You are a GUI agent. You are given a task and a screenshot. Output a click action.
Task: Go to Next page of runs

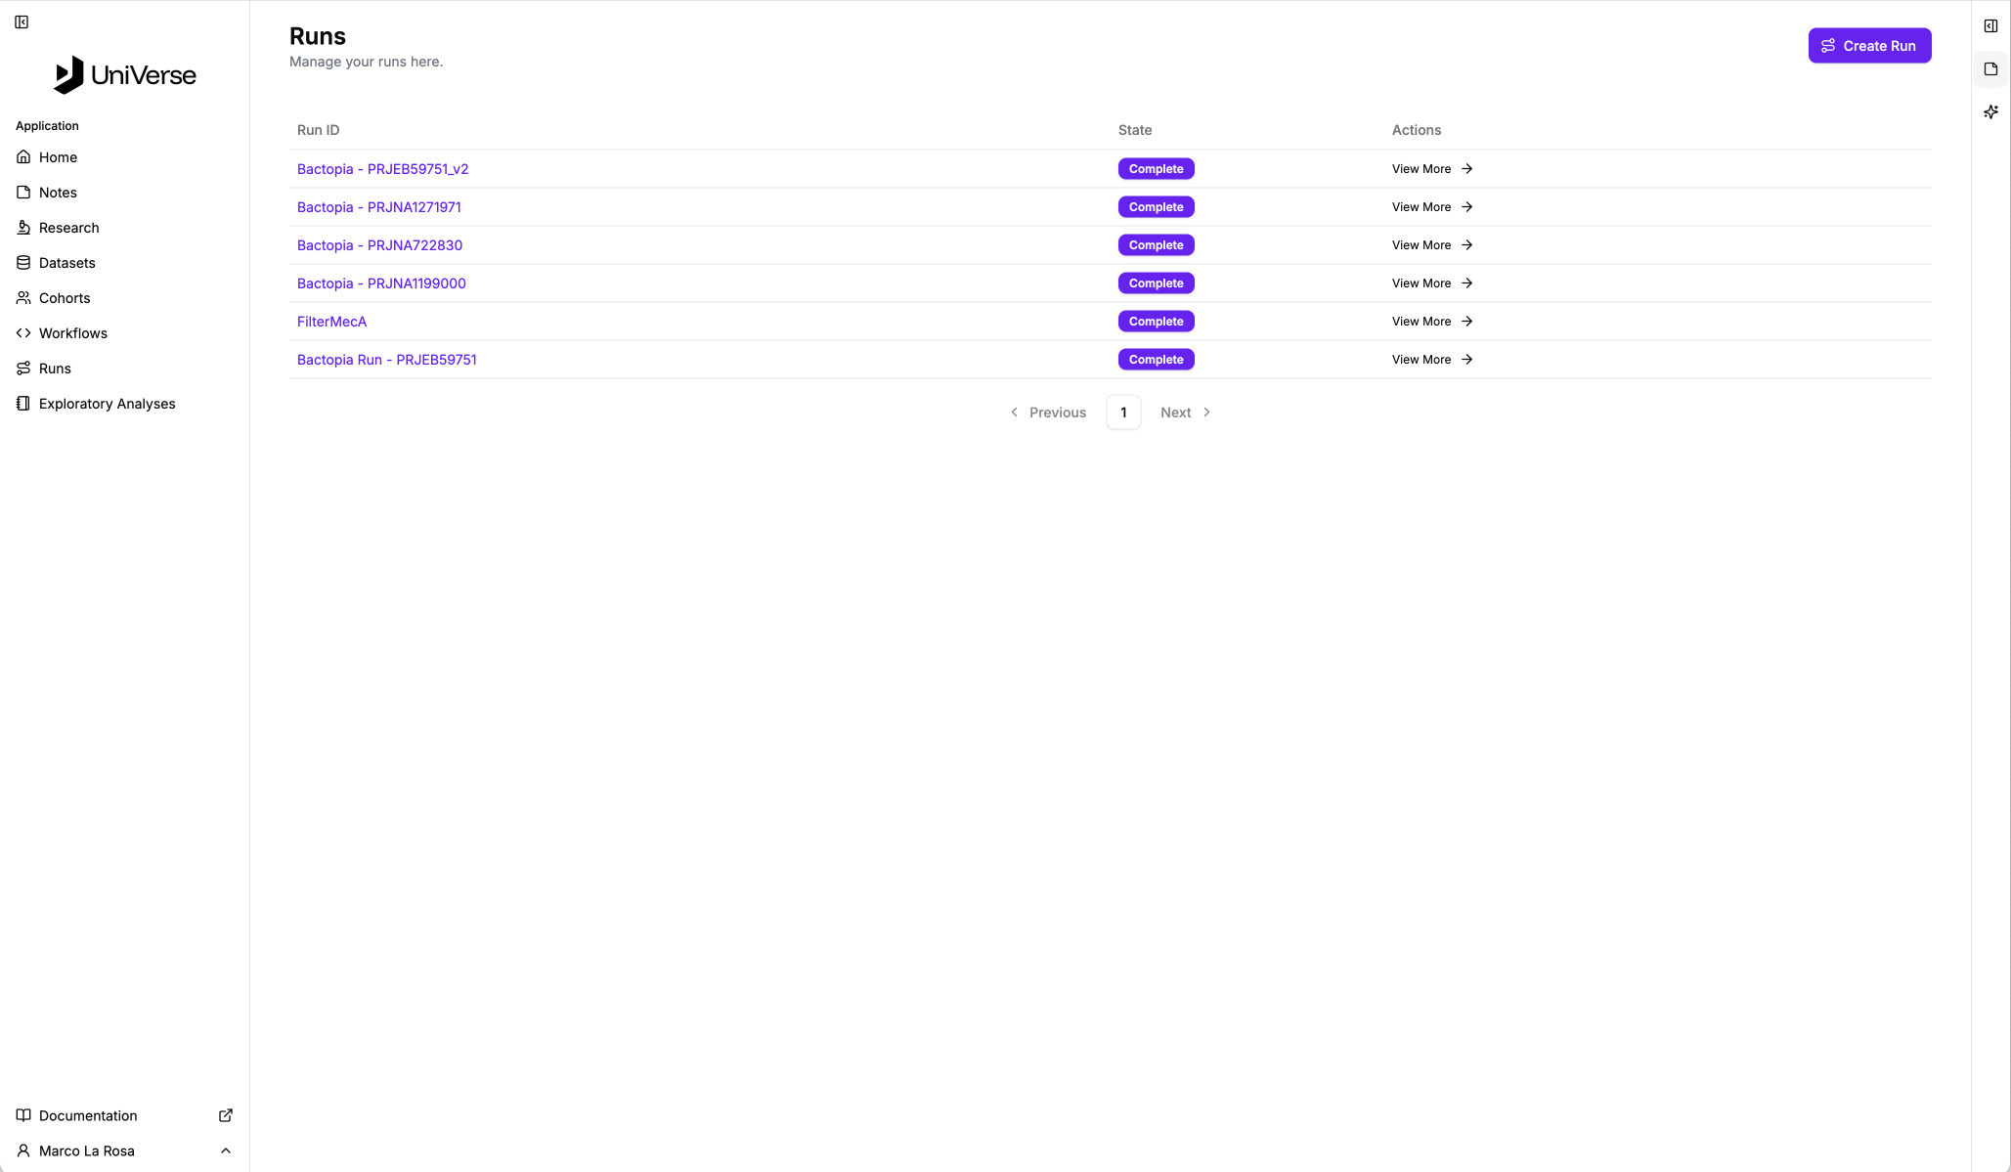tap(1185, 412)
